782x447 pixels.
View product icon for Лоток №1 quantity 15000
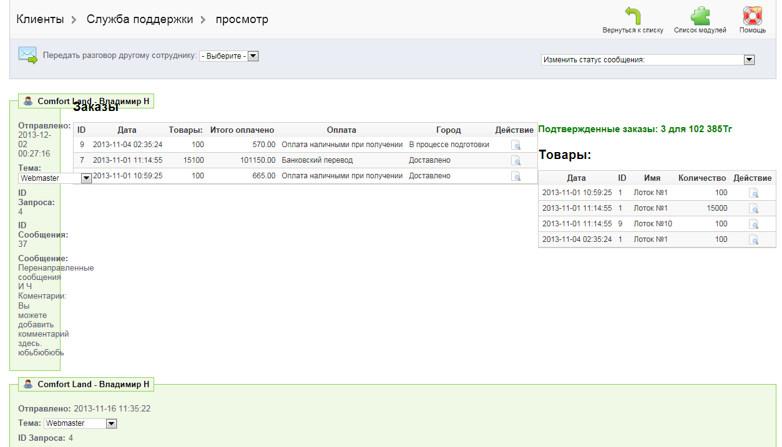coord(754,209)
